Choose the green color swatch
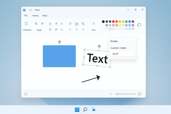171x114 pixels. click(x=126, y=22)
